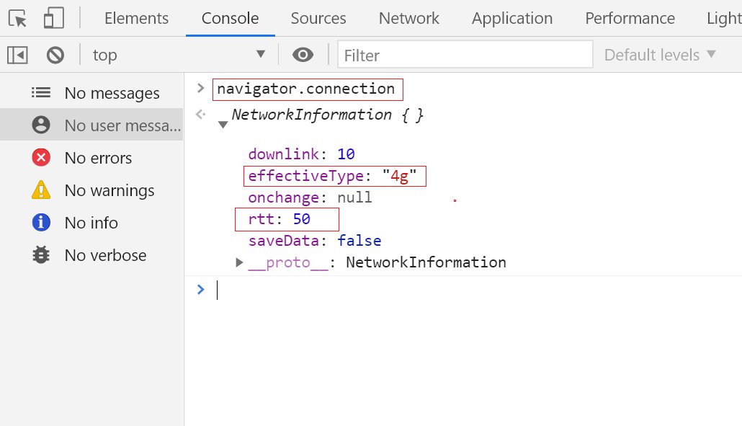This screenshot has height=426, width=742.
Task: Create a live expression with the eye icon
Action: click(303, 55)
